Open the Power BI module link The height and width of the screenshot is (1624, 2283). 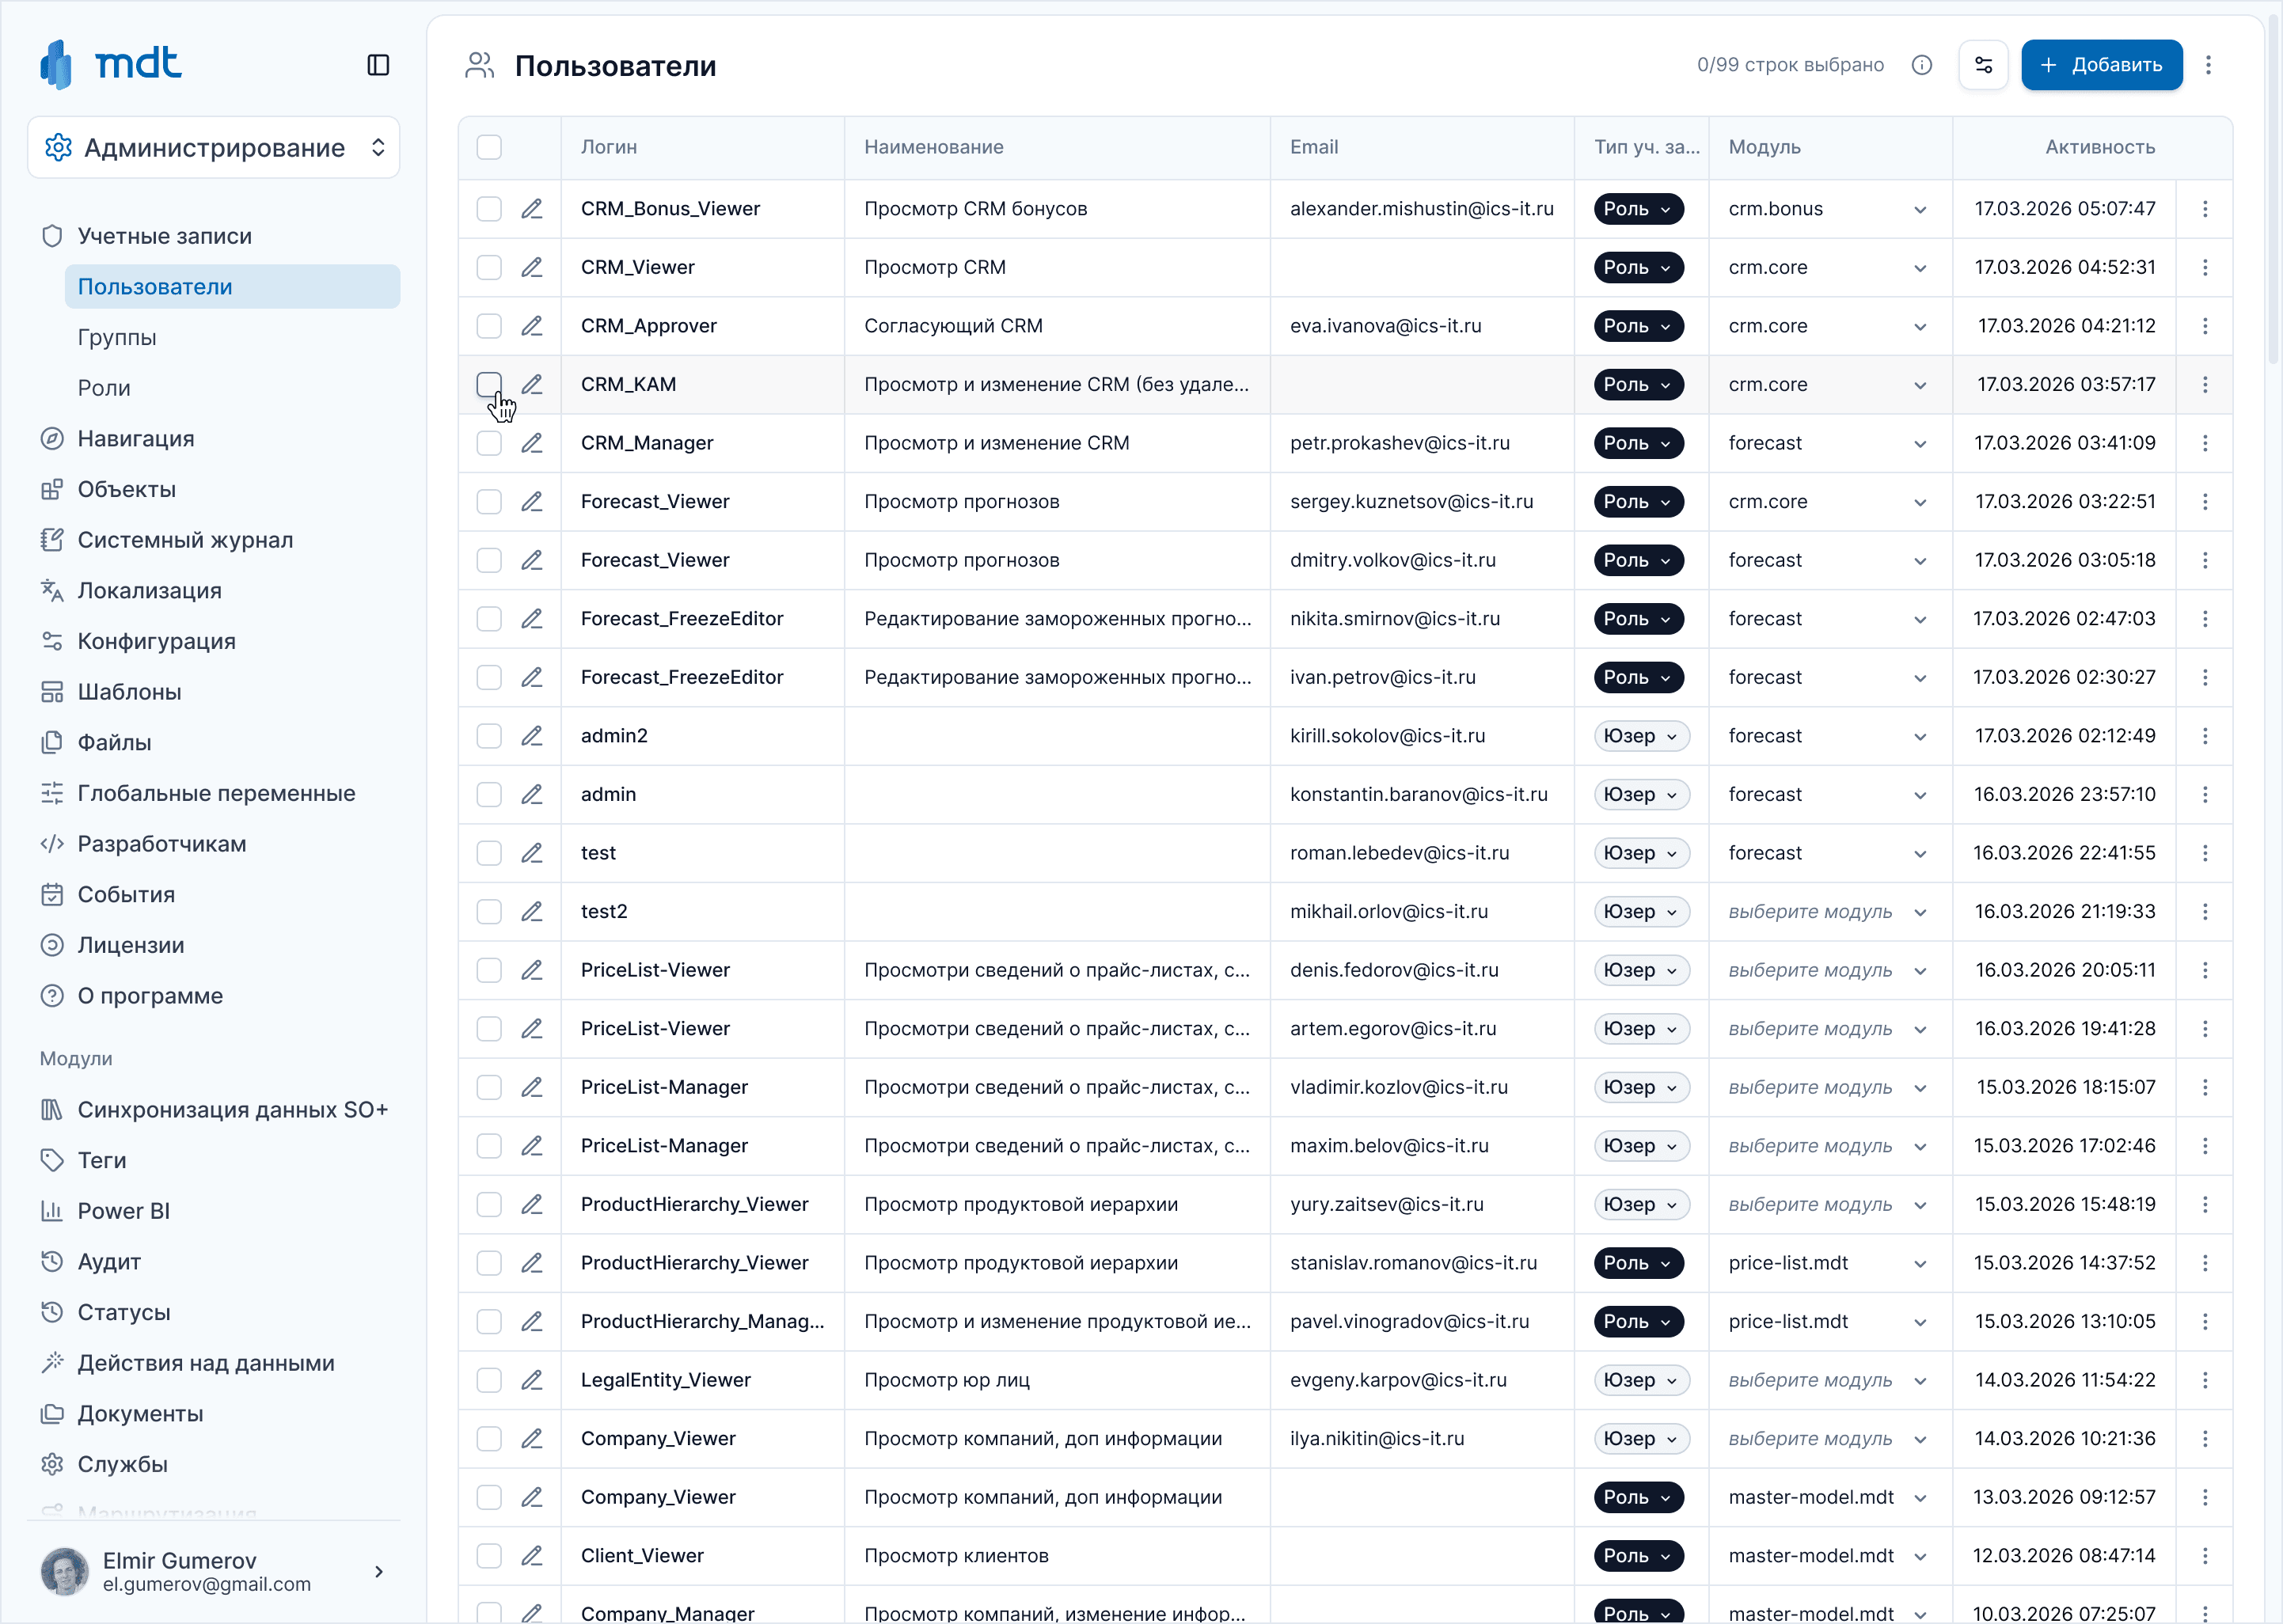(x=124, y=1211)
